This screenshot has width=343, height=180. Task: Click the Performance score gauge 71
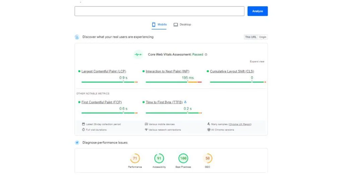tap(135, 158)
